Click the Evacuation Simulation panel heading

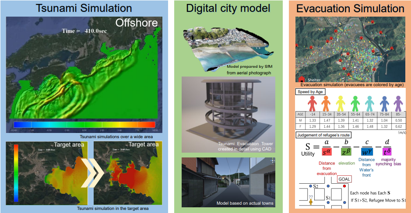pyautogui.click(x=350, y=8)
